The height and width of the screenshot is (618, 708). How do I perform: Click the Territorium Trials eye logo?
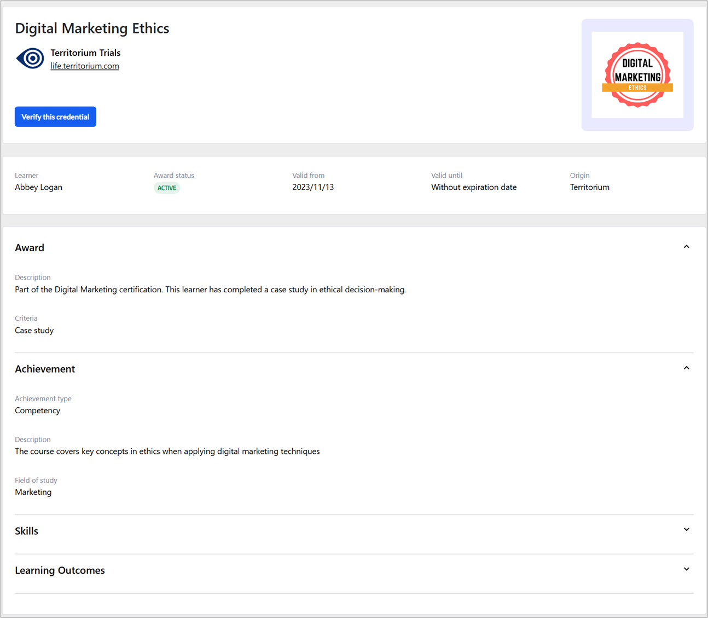click(x=30, y=58)
